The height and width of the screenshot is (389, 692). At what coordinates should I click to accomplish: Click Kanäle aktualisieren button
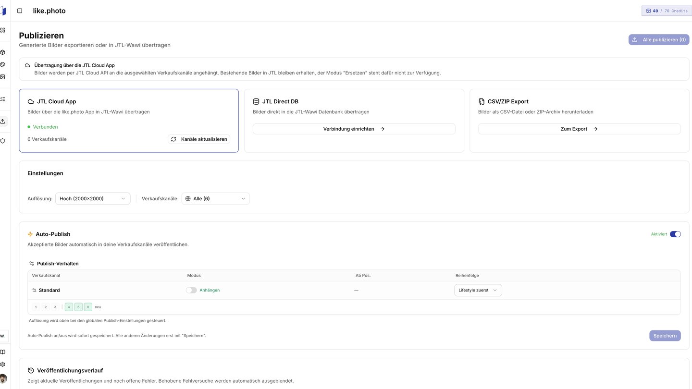[x=199, y=139]
